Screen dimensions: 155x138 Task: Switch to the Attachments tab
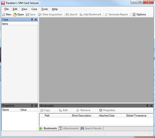[69, 128]
